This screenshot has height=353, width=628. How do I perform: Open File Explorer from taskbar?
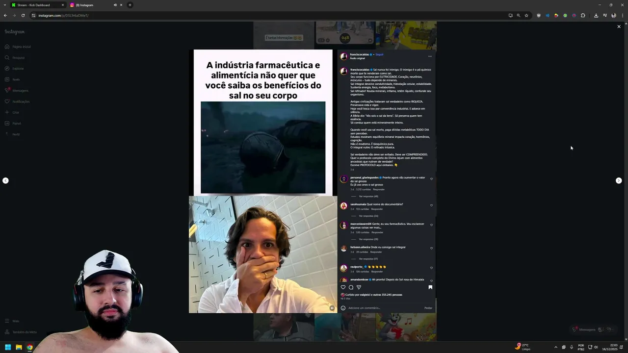19,347
